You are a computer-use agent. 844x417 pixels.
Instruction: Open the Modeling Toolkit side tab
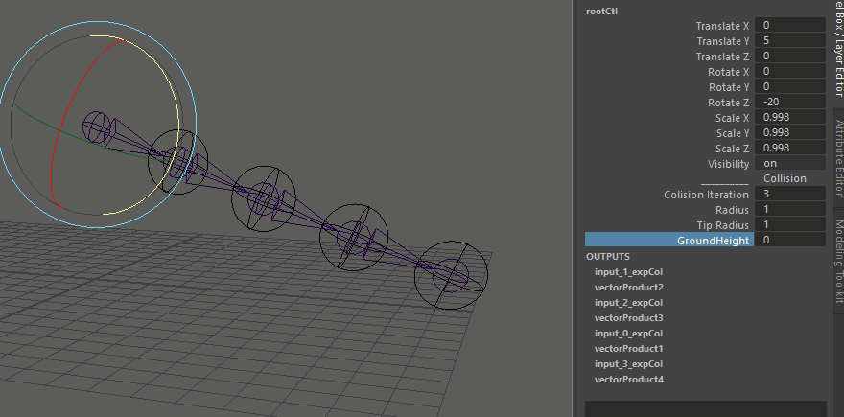pyautogui.click(x=838, y=261)
